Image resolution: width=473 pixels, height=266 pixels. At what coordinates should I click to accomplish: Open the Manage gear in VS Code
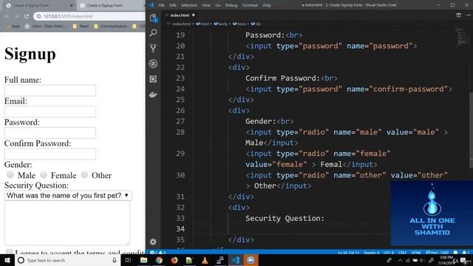(x=153, y=242)
